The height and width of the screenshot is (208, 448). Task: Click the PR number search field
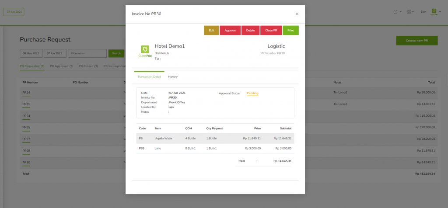pos(87,53)
